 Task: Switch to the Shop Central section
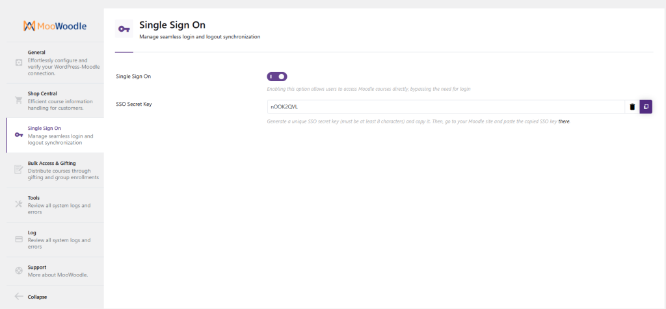[x=60, y=100]
